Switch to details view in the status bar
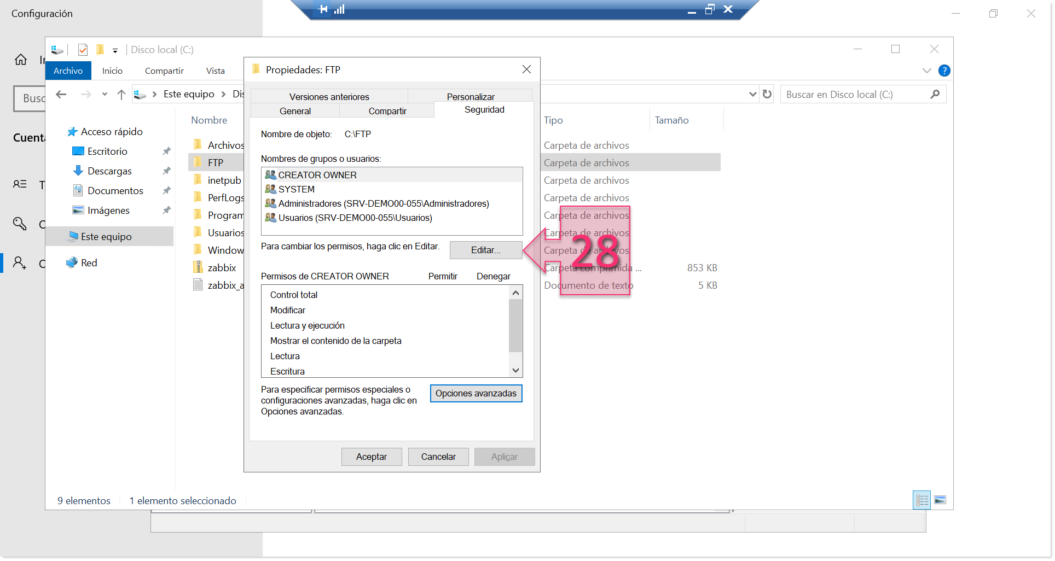The height and width of the screenshot is (561, 1055). click(x=921, y=500)
